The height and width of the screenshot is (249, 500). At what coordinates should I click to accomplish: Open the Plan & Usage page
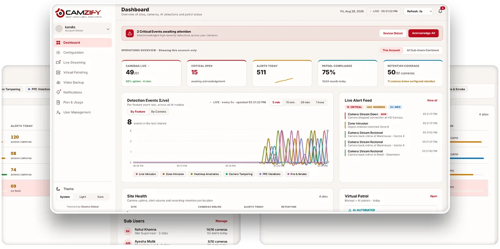(73, 103)
